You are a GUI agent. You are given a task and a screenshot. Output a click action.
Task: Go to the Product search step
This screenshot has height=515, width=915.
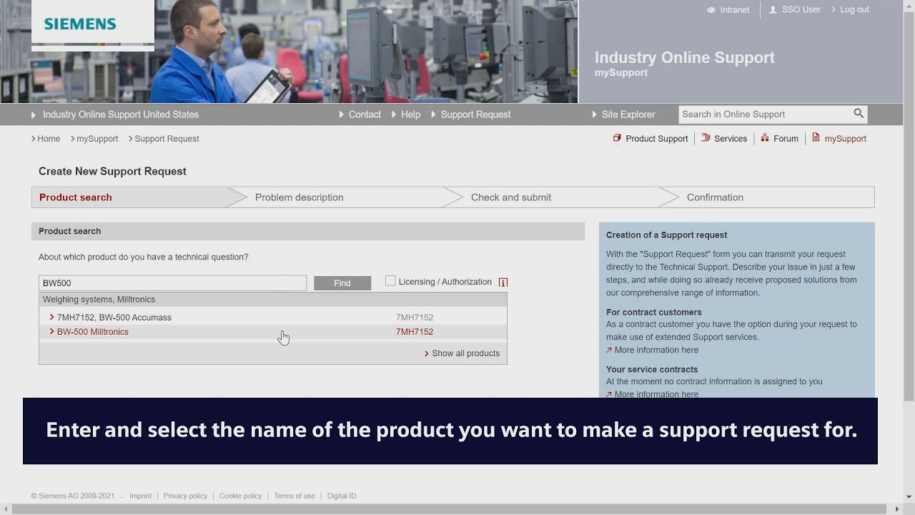tap(129, 197)
